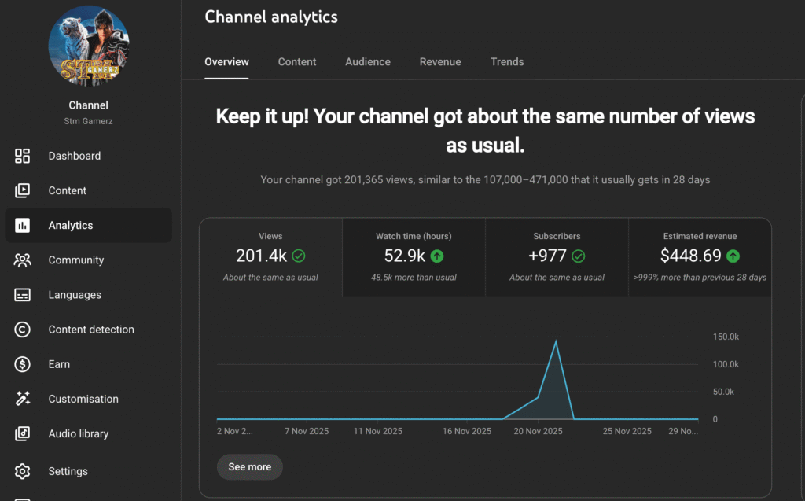This screenshot has width=805, height=501.
Task: Click the Content play icon in sidebar
Action: click(22, 190)
